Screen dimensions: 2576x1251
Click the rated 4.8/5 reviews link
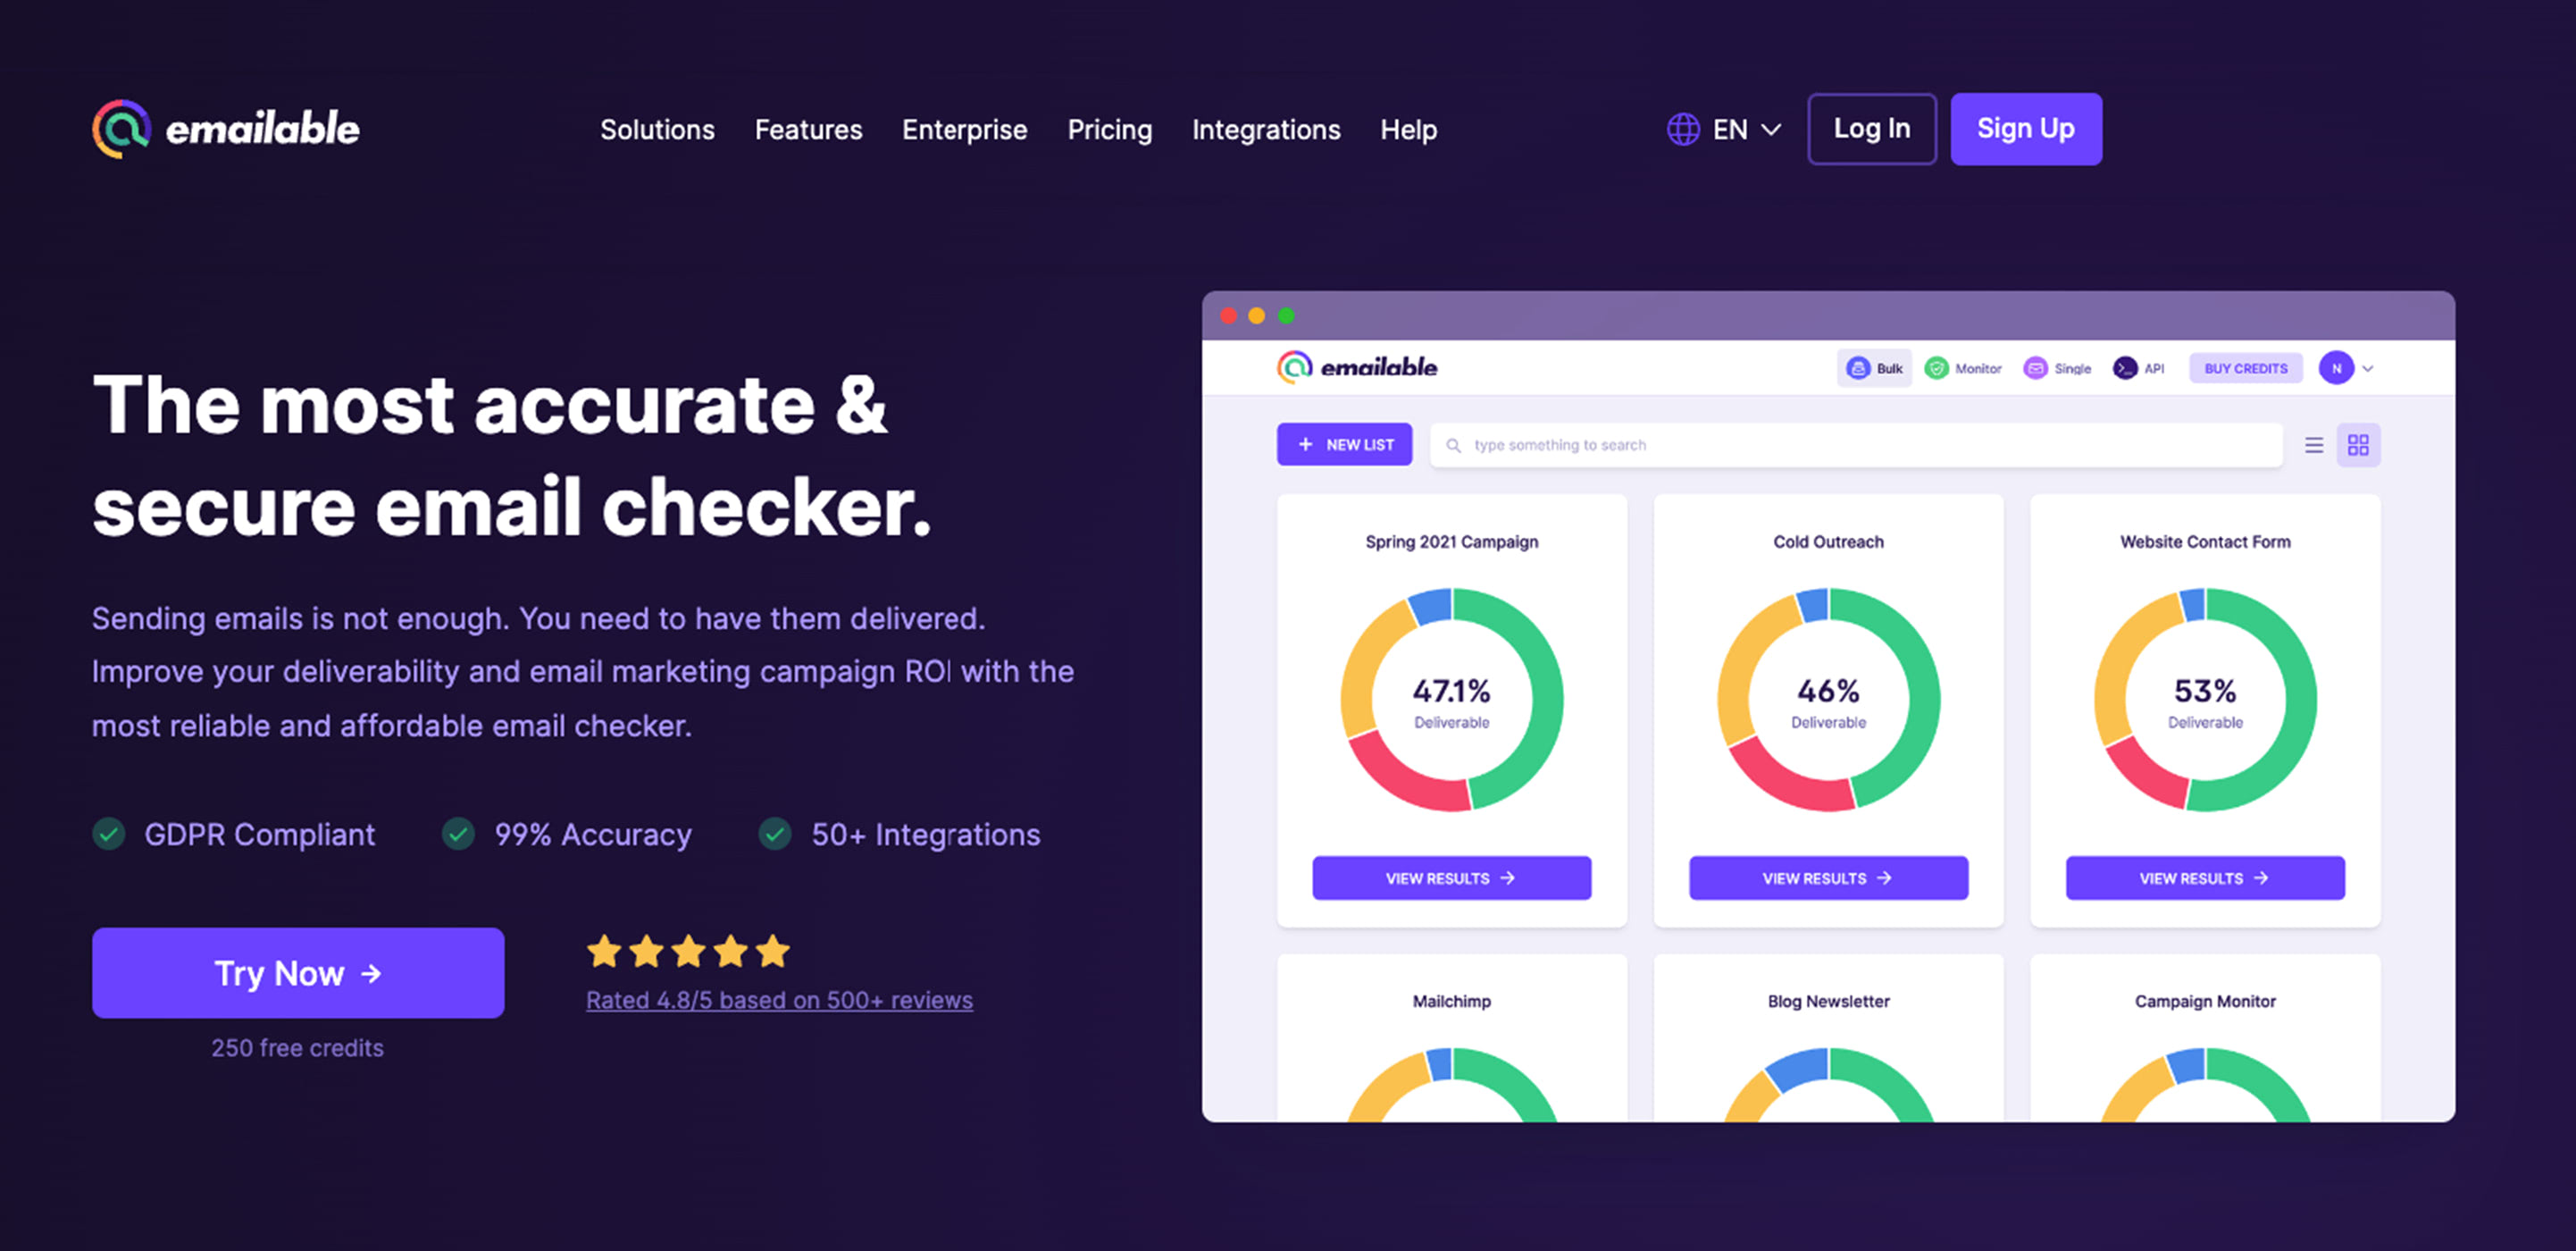(x=779, y=998)
